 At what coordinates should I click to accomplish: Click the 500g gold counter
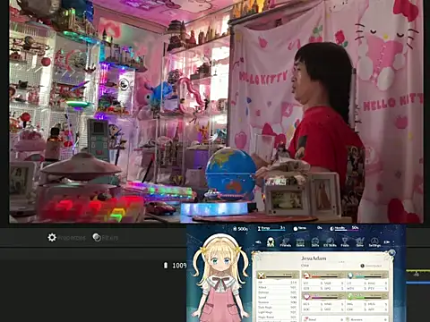241,229
